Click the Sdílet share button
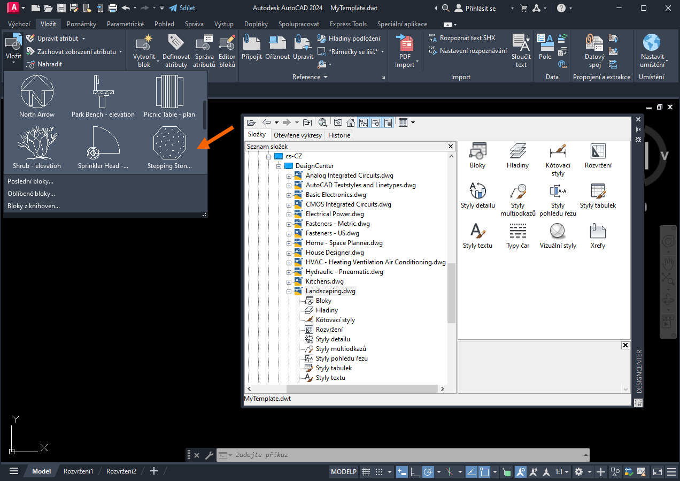This screenshot has height=481, width=680. point(182,8)
